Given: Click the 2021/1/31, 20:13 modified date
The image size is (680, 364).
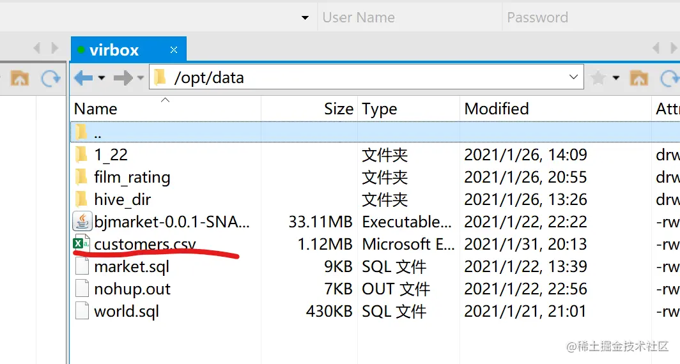Looking at the screenshot, I should click(525, 245).
